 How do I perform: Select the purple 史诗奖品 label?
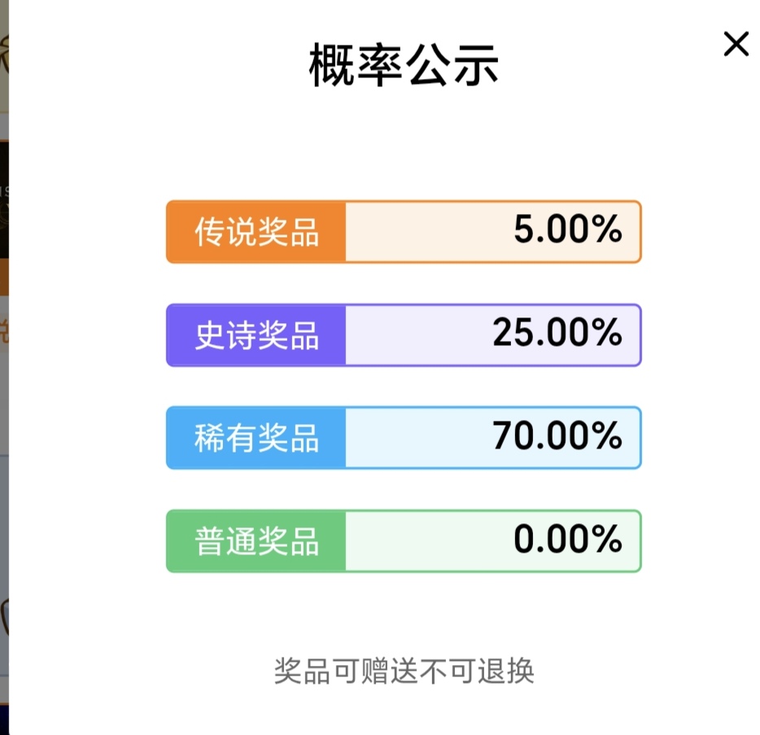pyautogui.click(x=256, y=335)
